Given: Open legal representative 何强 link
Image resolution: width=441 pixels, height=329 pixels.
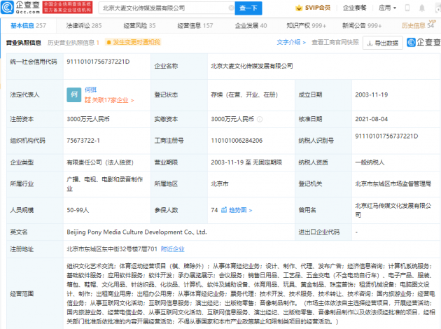Looking at the screenshot, I should click(90, 90).
